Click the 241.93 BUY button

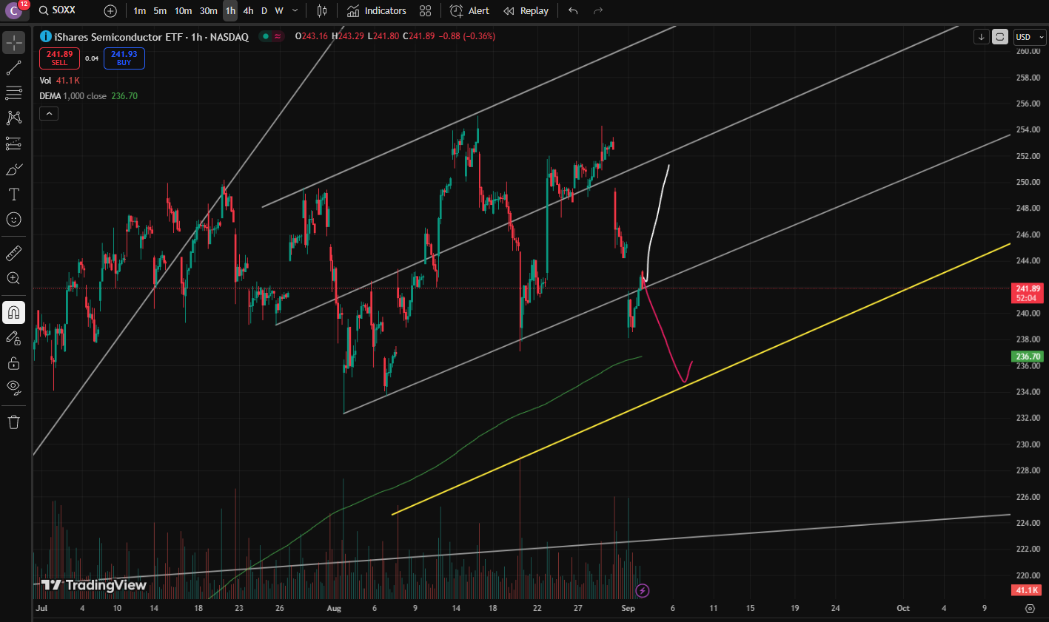click(124, 58)
